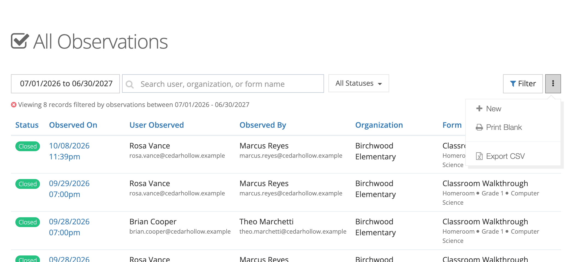Open the three-dot more options menu
Viewport: 572px width, 262px height.
point(553,84)
